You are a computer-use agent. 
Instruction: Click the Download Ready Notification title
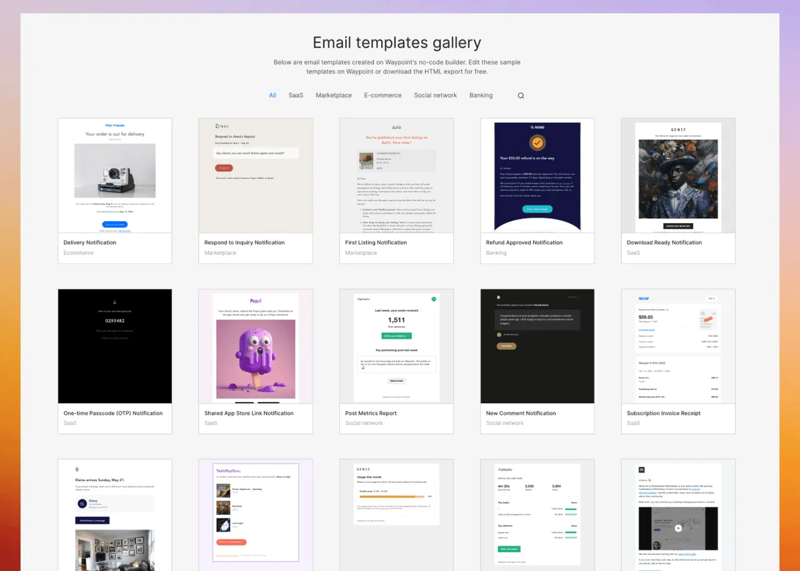(x=664, y=242)
